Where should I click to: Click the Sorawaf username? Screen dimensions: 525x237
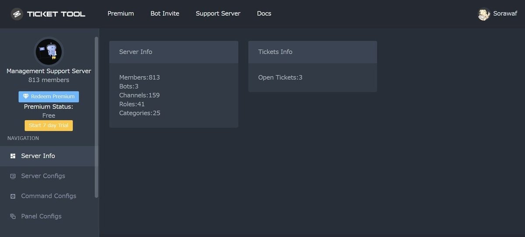click(505, 14)
